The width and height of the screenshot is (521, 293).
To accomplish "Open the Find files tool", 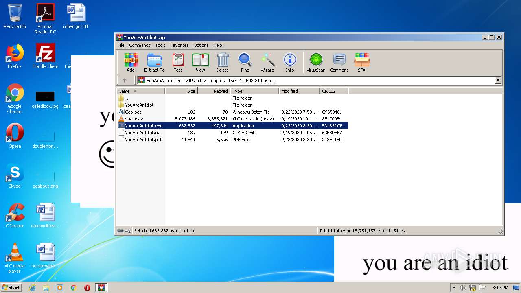I will pos(245,63).
